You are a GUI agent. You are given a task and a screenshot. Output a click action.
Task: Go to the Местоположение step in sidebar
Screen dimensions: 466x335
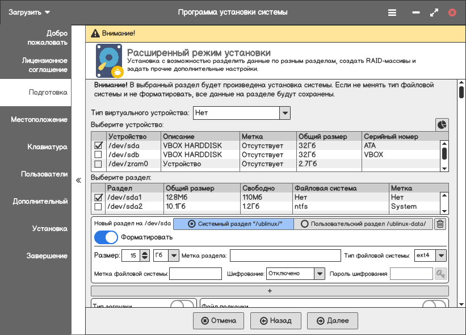tap(39, 120)
